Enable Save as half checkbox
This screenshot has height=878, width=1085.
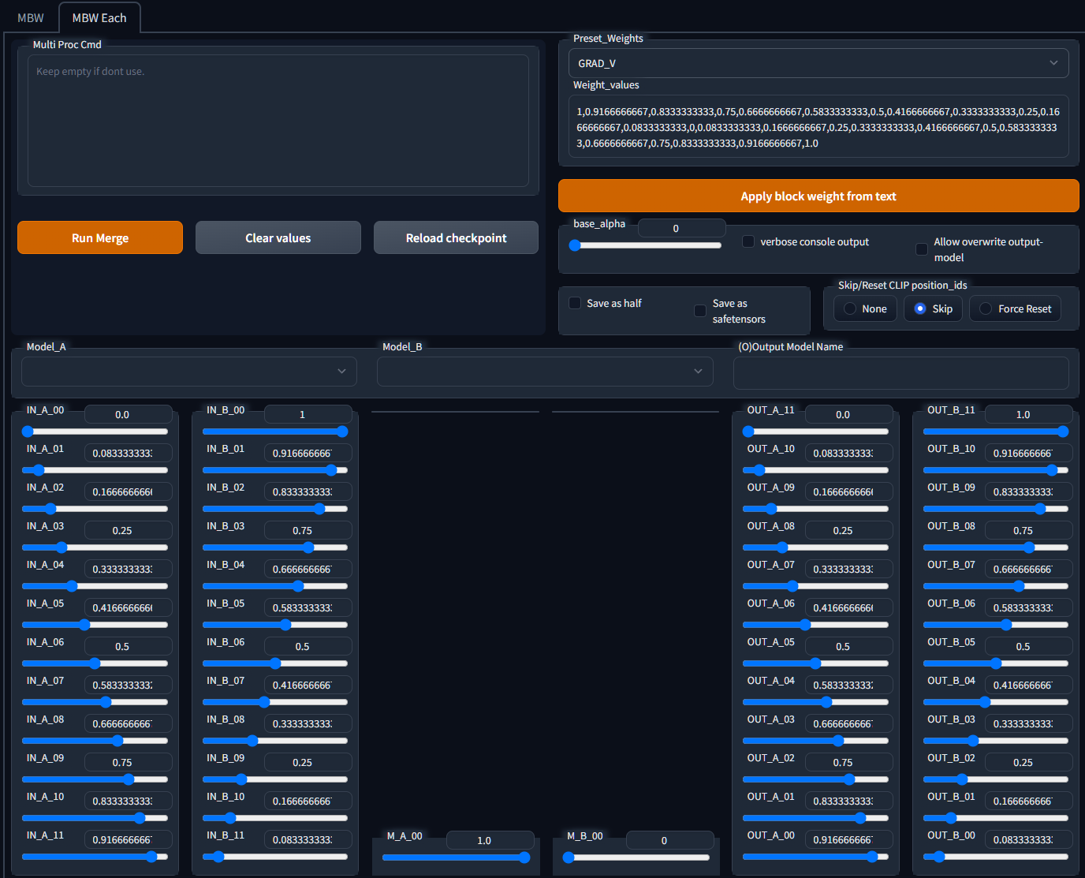(x=575, y=303)
